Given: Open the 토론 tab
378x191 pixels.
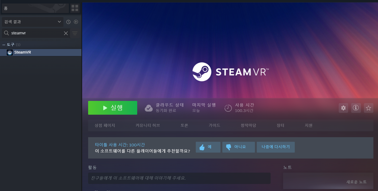Looking at the screenshot, I should coord(184,126).
